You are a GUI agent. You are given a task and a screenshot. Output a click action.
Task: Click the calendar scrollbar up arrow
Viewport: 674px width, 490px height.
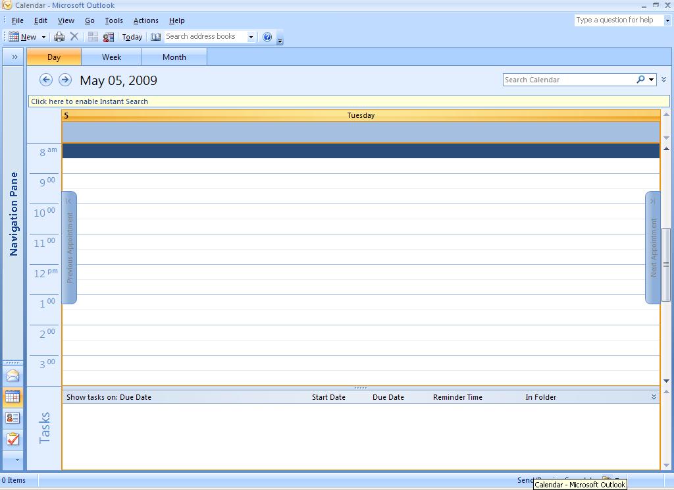pos(666,149)
